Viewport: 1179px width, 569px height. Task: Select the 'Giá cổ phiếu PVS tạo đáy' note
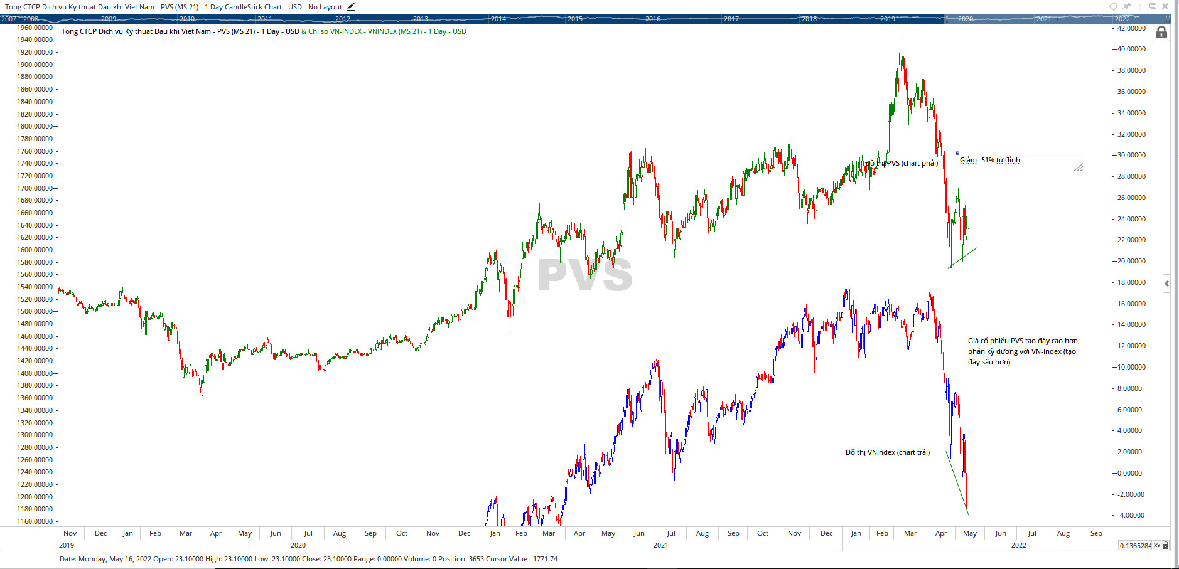(1023, 351)
